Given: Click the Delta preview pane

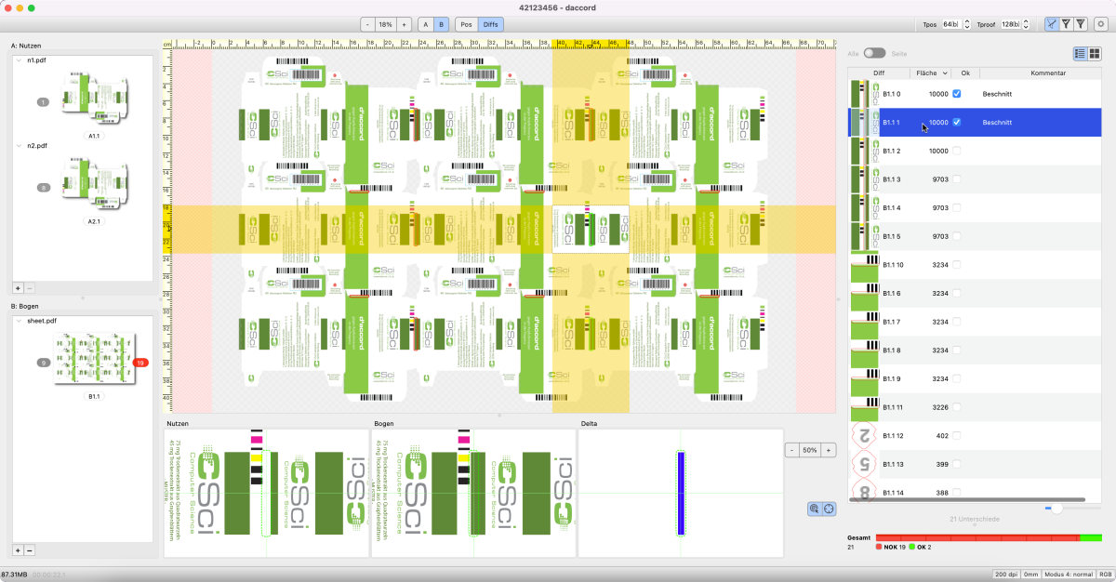Looking at the screenshot, I should pyautogui.click(x=679, y=493).
